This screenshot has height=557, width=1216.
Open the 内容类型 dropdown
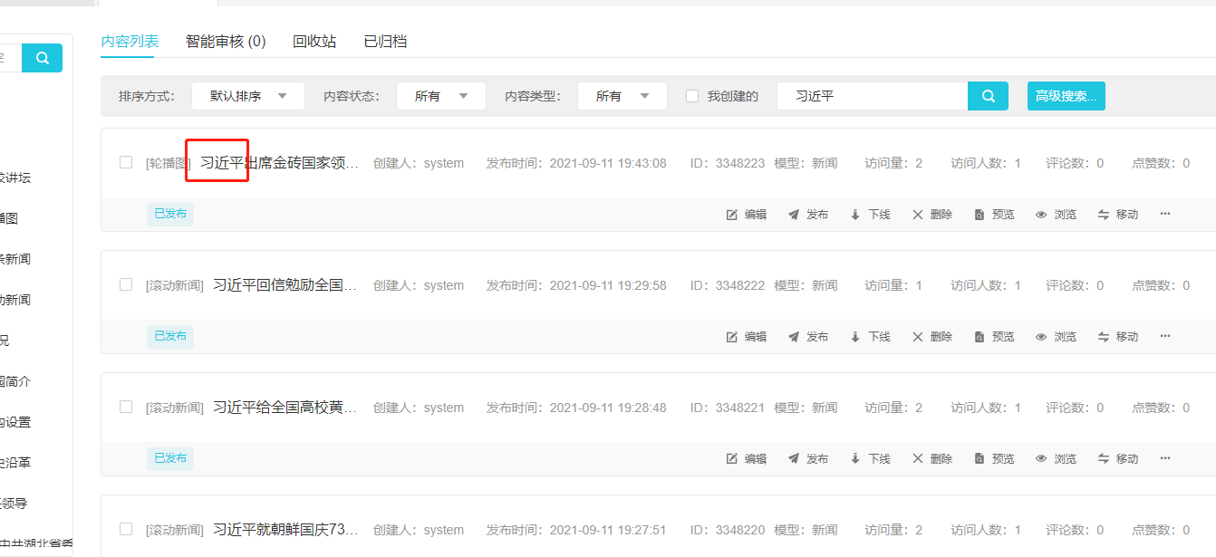(622, 96)
